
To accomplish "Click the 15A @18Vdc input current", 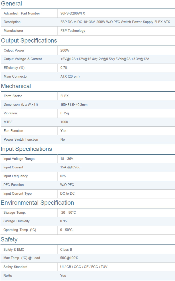I will (70, 167).
